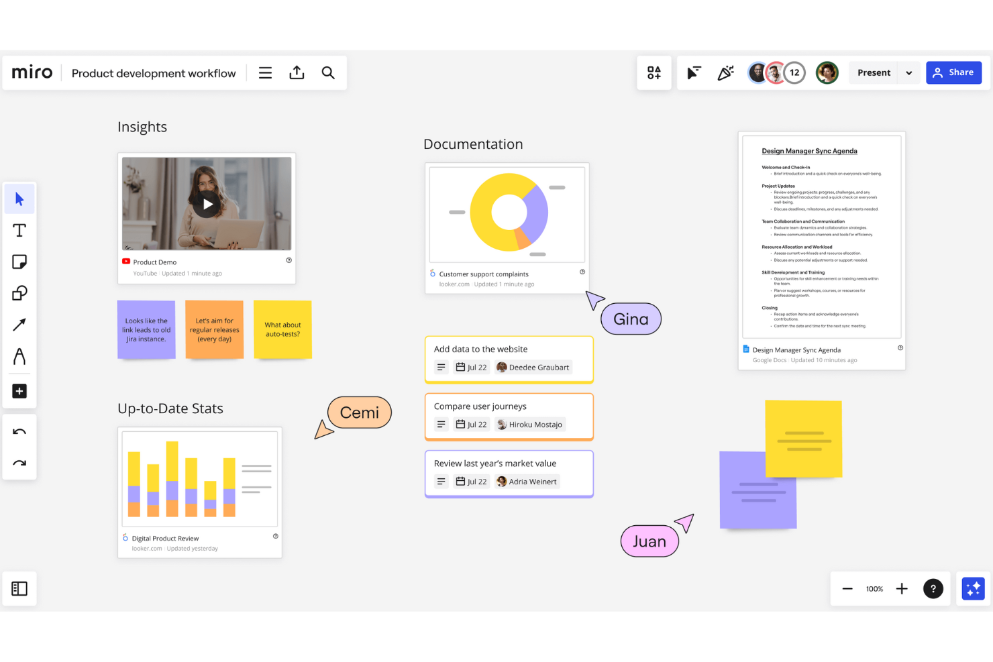Open board search

[328, 72]
